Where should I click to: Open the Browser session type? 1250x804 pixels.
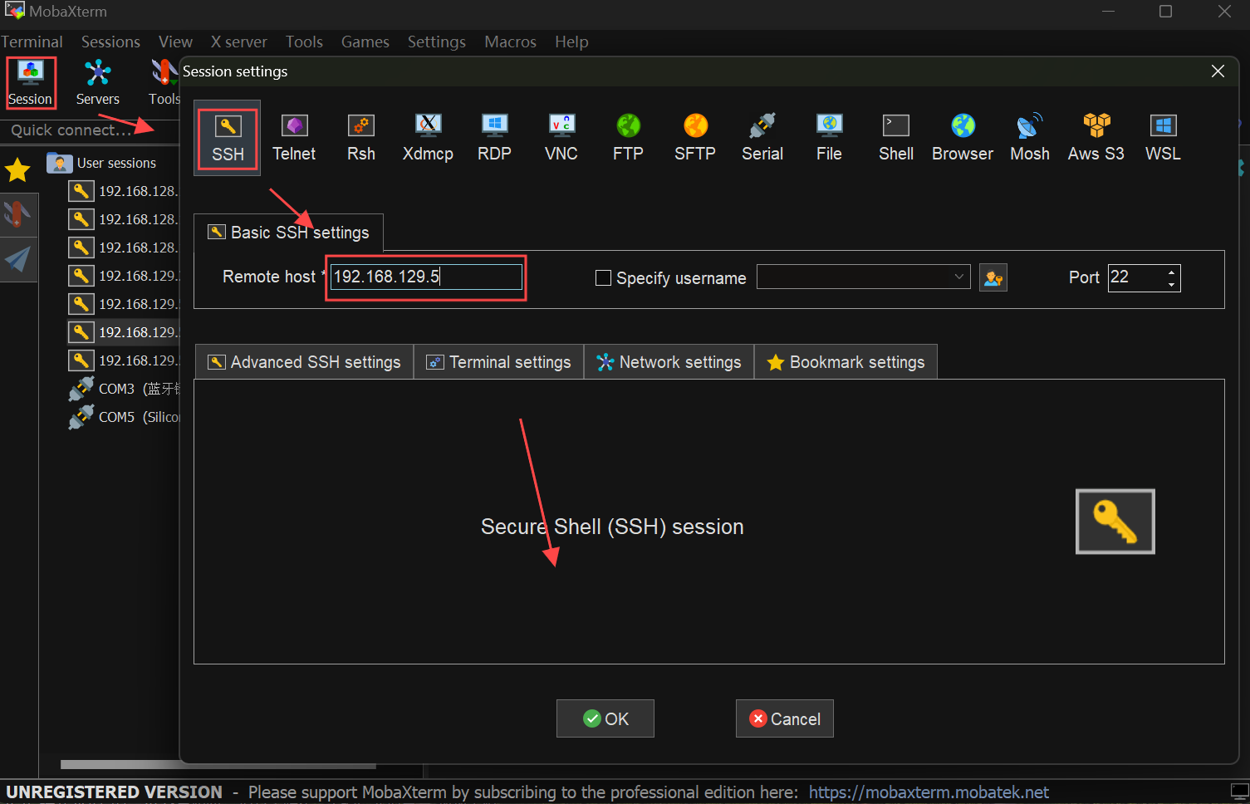(963, 138)
